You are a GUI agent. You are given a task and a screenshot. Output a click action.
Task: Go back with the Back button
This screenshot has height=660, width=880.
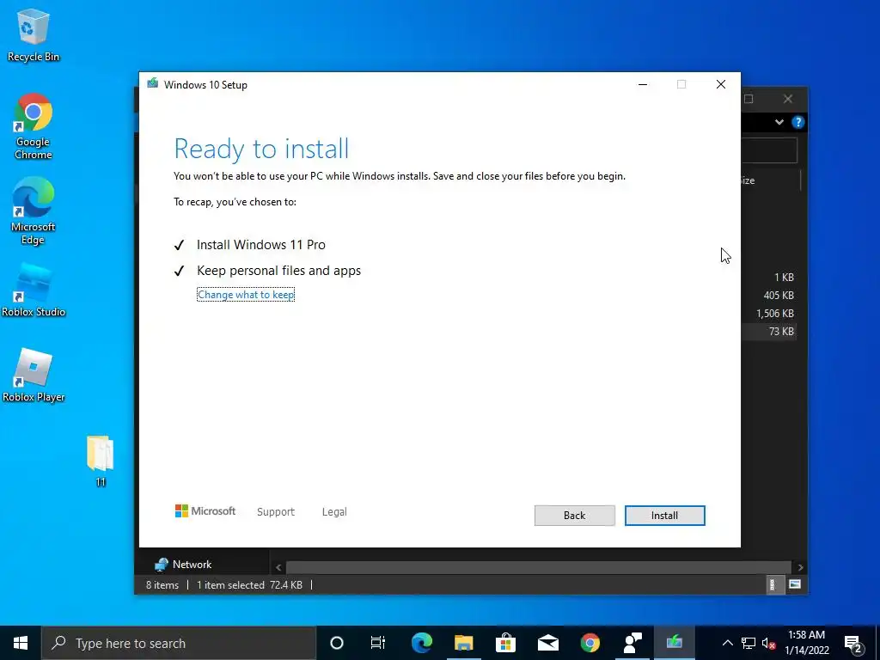click(574, 516)
